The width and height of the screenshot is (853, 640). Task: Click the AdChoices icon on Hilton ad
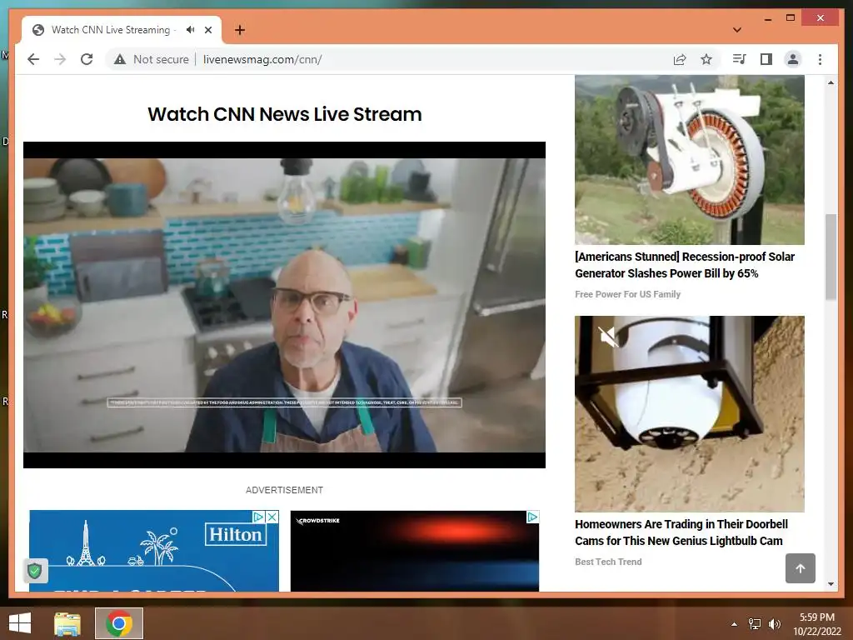(259, 517)
